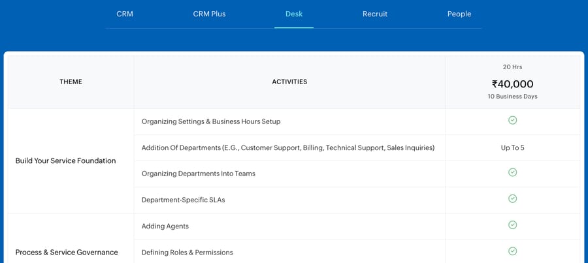Click 'Department-Specific SLAs' activity text
The image size is (588, 263).
[184, 200]
